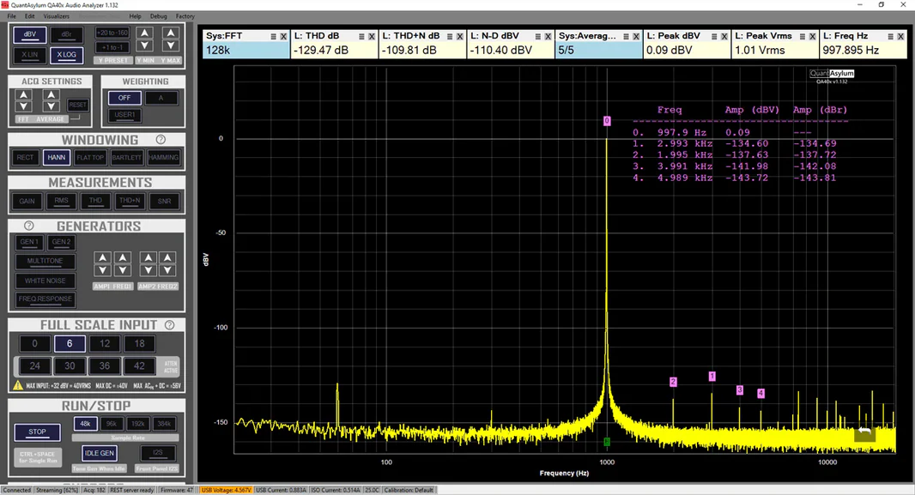Enable A weighting filter

[x=161, y=98]
